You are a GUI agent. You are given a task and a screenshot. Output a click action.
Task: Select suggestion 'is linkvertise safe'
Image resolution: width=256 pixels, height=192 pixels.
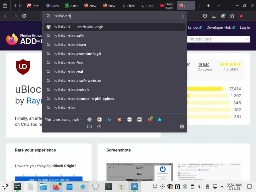(x=114, y=36)
